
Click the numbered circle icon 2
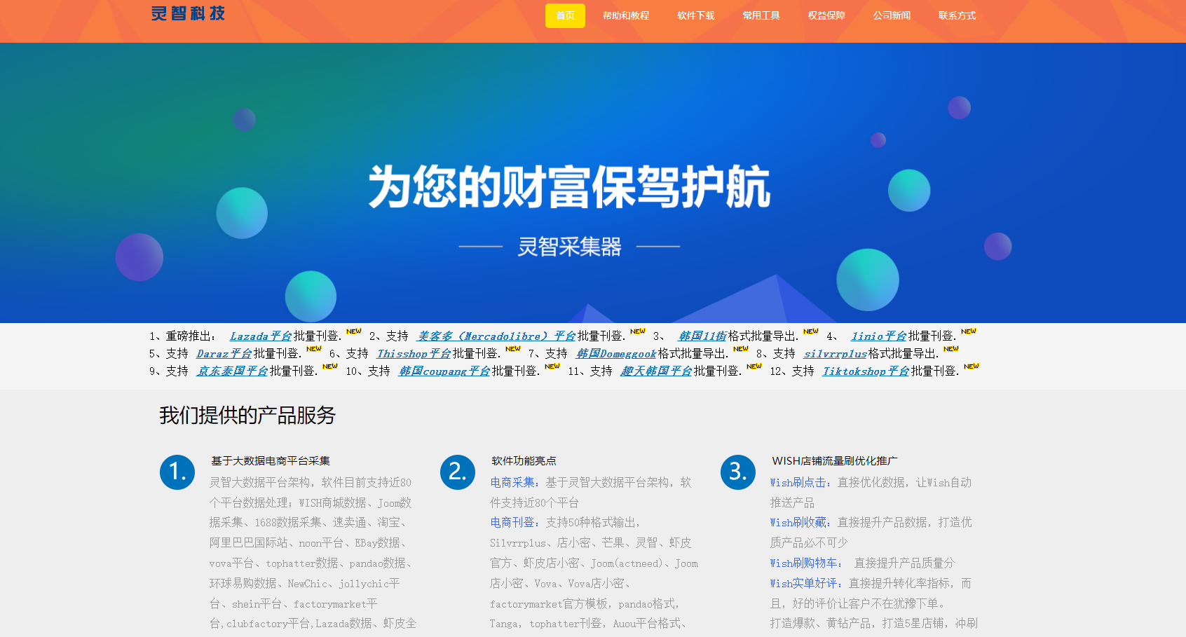458,472
